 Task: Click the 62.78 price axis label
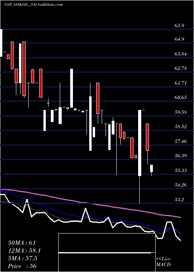click(181, 68)
